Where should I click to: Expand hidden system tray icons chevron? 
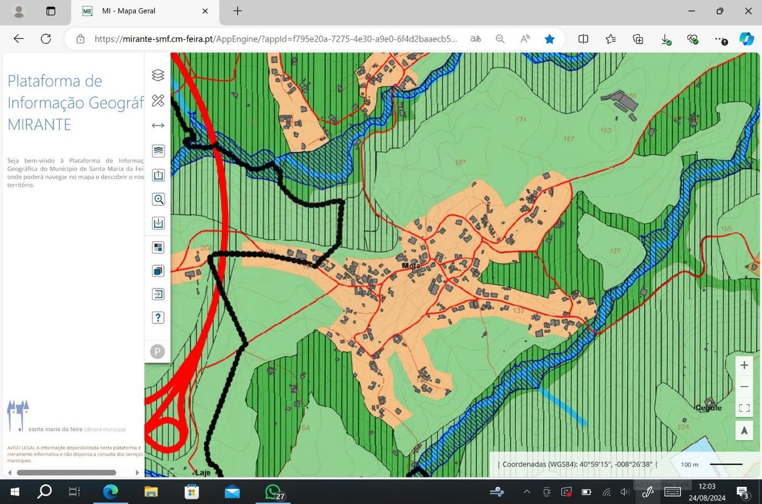[527, 492]
